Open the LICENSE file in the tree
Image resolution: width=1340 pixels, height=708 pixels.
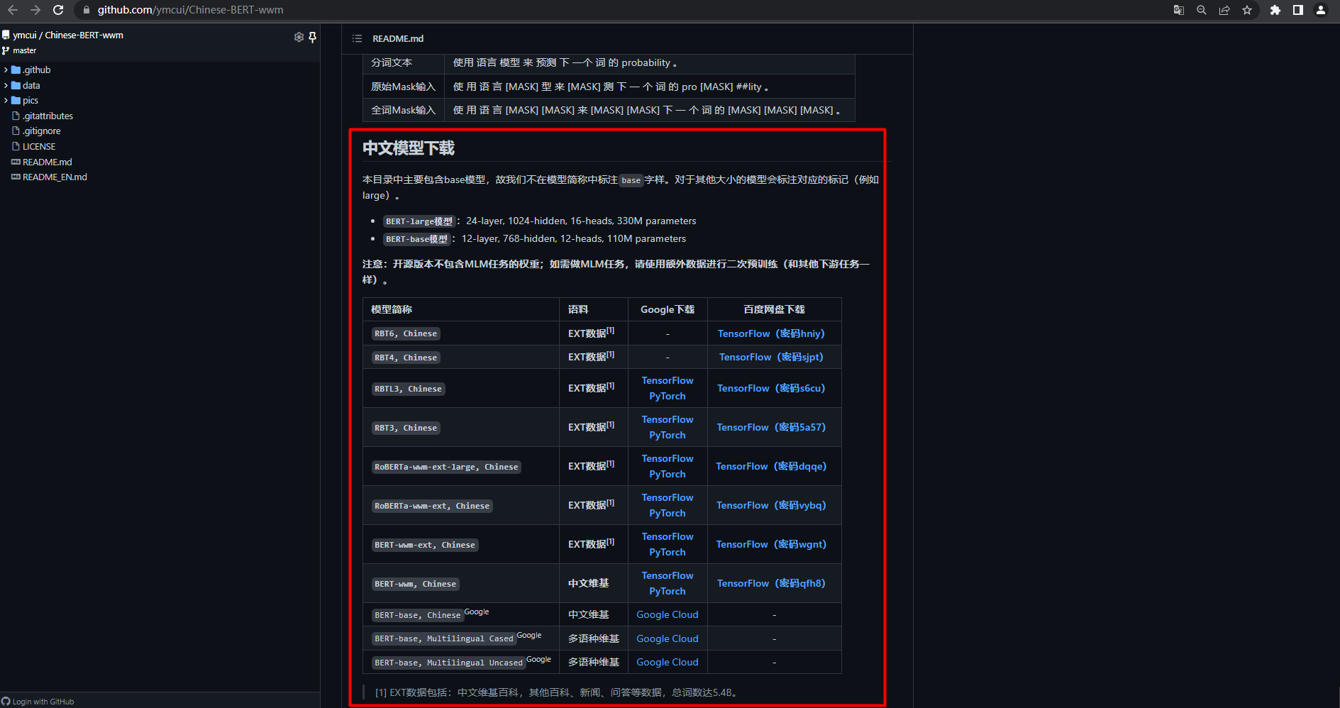(39, 147)
